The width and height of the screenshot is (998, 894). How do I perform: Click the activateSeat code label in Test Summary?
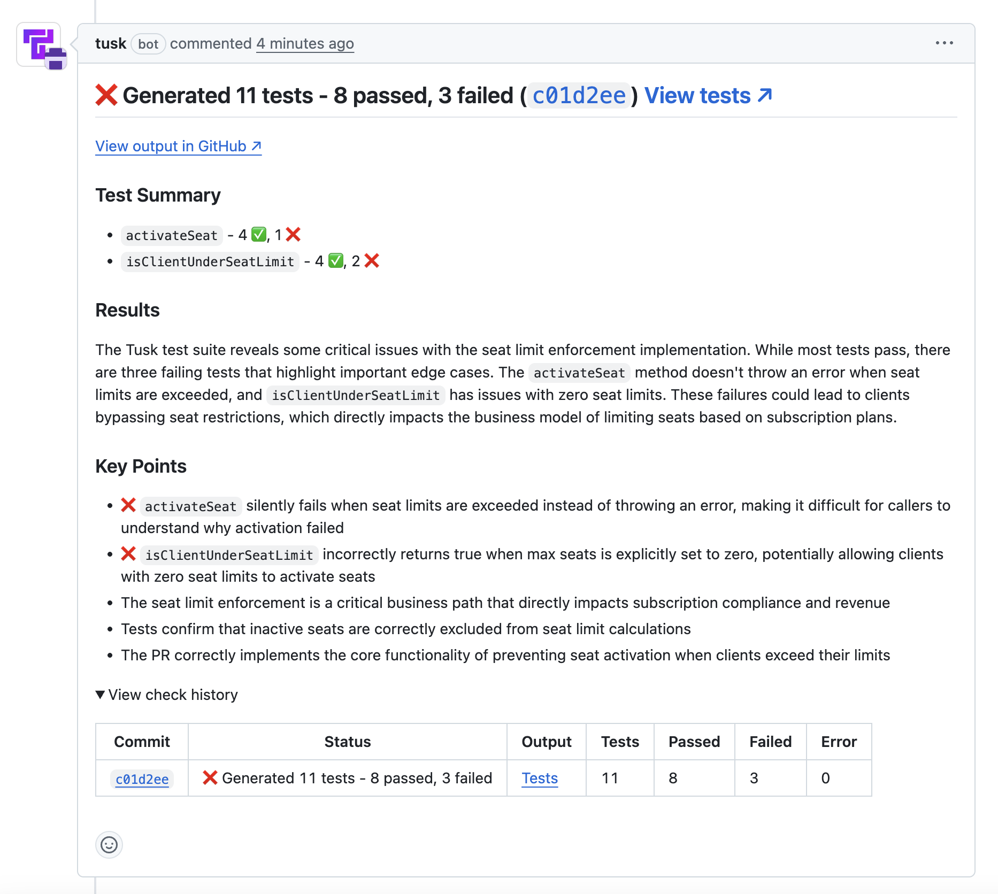172,235
